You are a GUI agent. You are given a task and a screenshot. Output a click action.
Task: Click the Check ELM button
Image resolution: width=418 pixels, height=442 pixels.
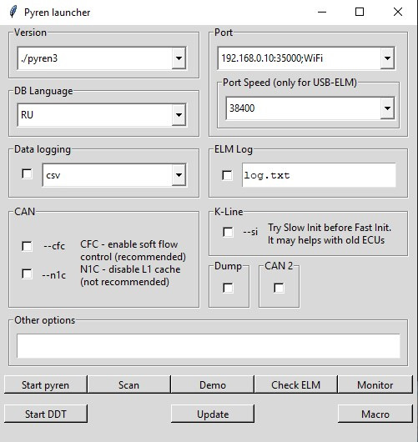(295, 384)
